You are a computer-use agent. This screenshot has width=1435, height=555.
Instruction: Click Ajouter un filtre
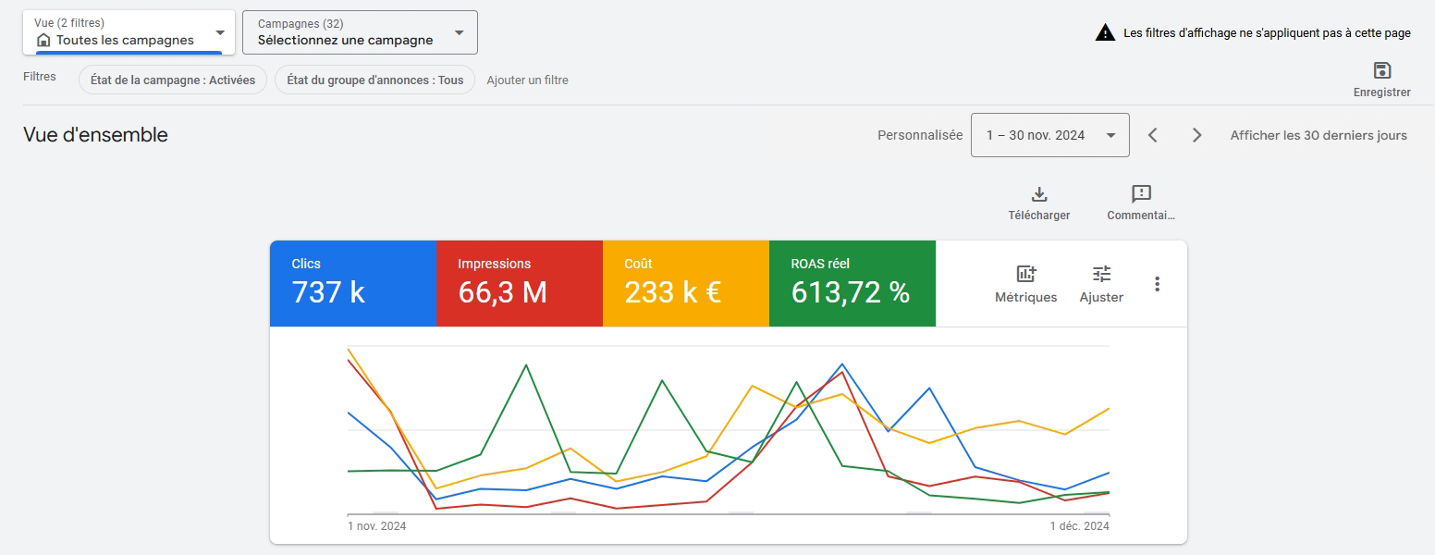click(527, 80)
